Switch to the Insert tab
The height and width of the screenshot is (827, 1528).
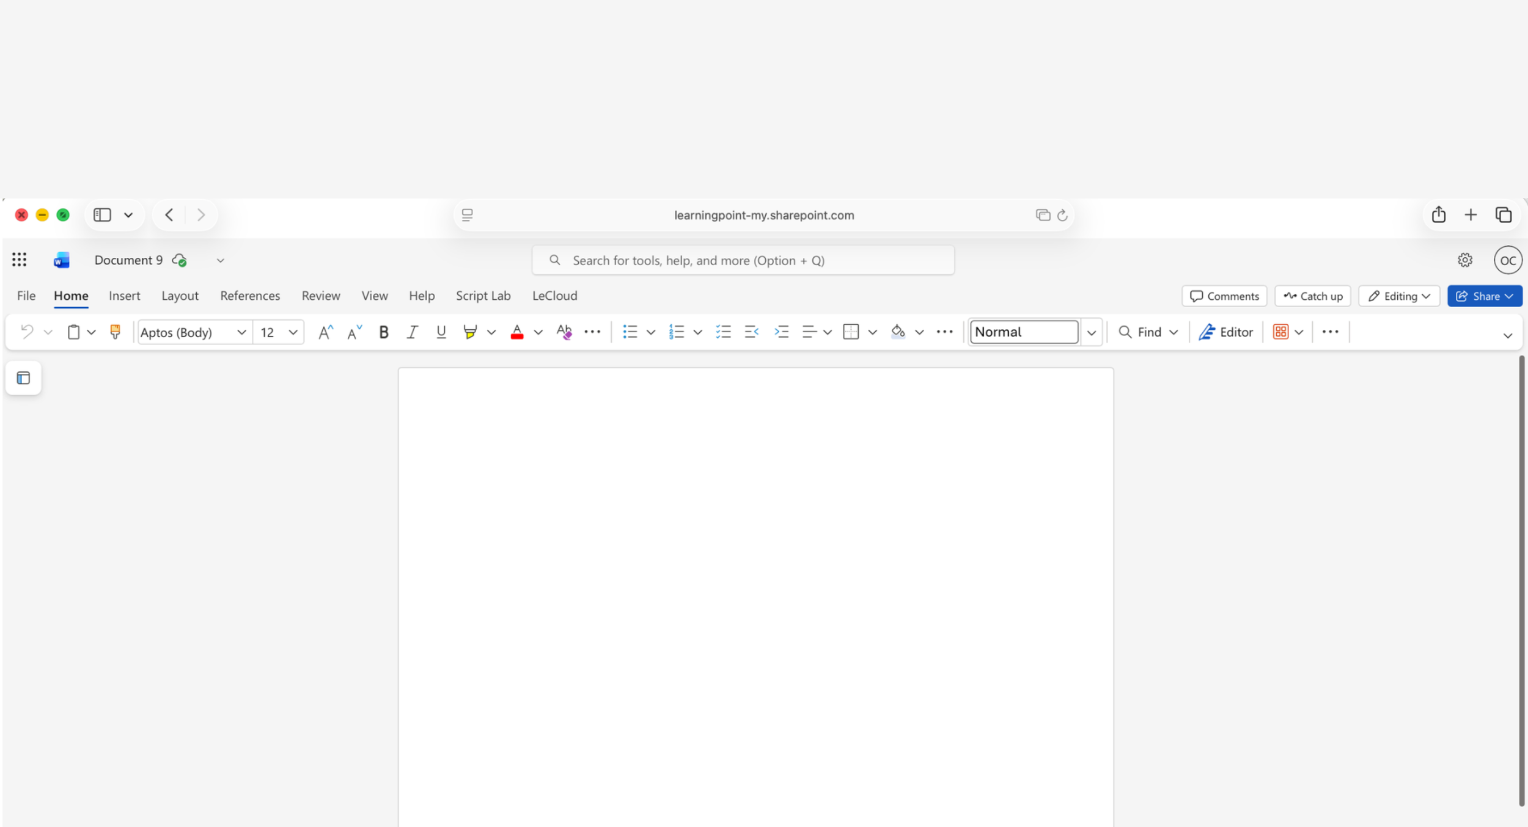click(x=124, y=296)
